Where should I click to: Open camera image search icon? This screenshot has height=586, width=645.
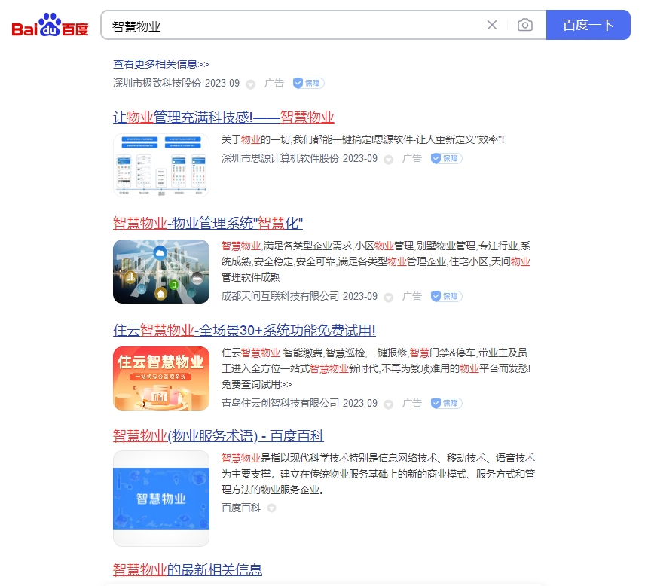[525, 25]
